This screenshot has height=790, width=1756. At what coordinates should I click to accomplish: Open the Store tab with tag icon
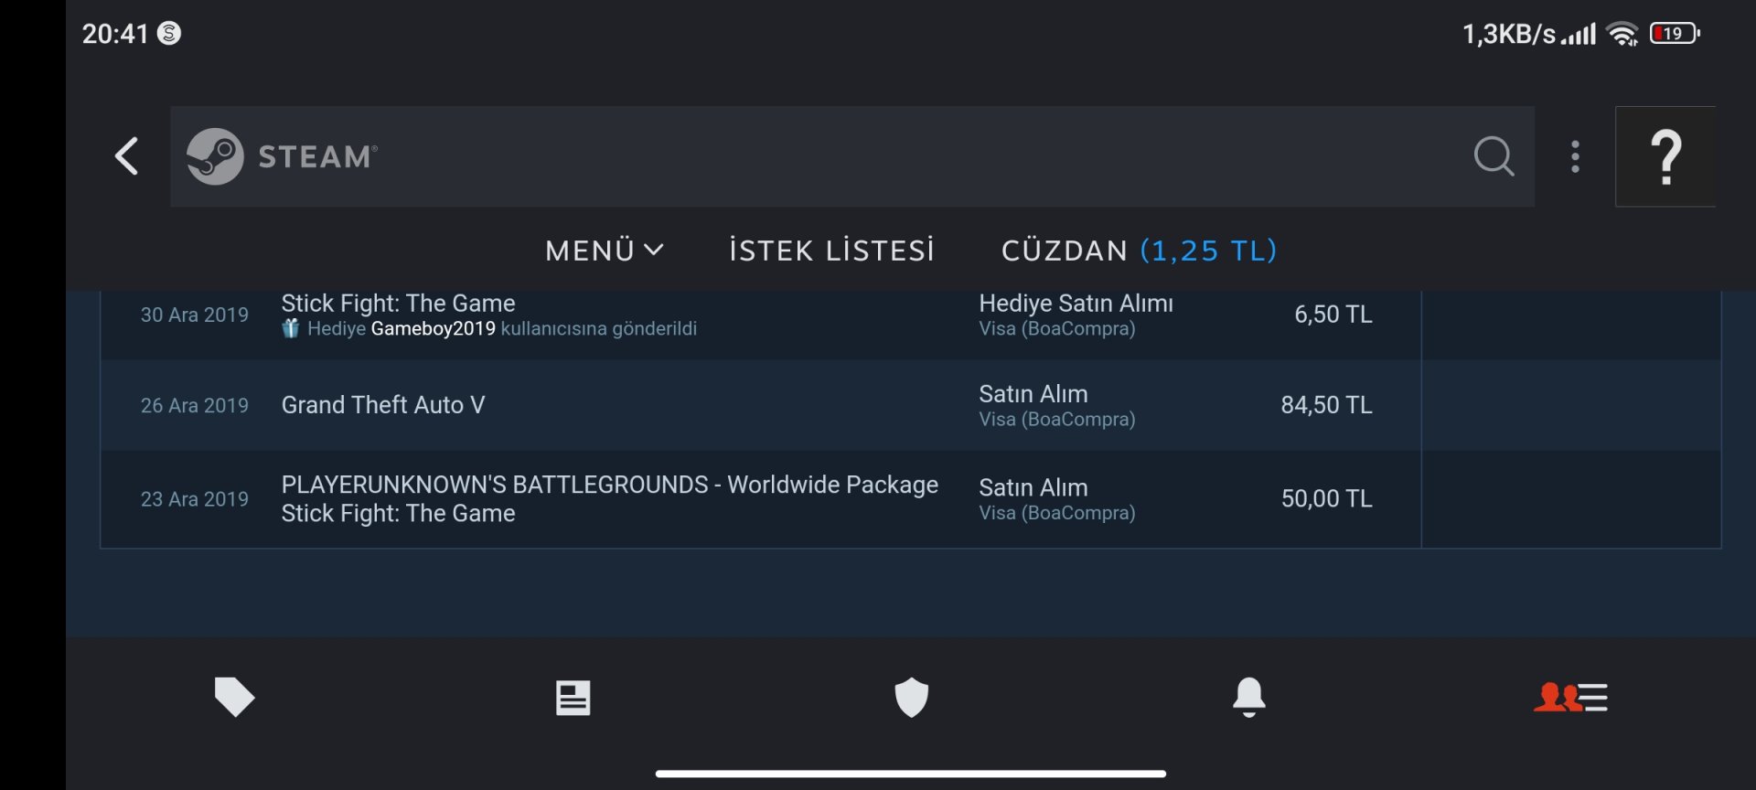point(234,697)
